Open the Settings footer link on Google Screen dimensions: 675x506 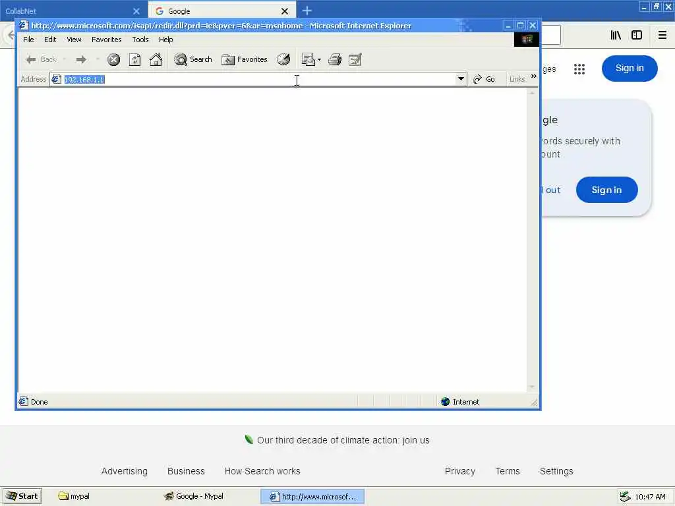point(556,471)
